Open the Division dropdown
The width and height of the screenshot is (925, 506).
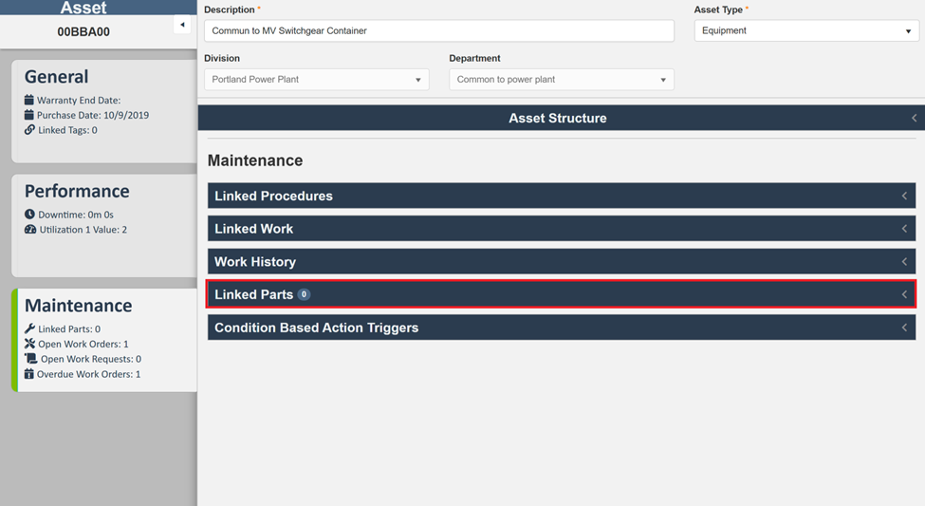[x=316, y=80]
